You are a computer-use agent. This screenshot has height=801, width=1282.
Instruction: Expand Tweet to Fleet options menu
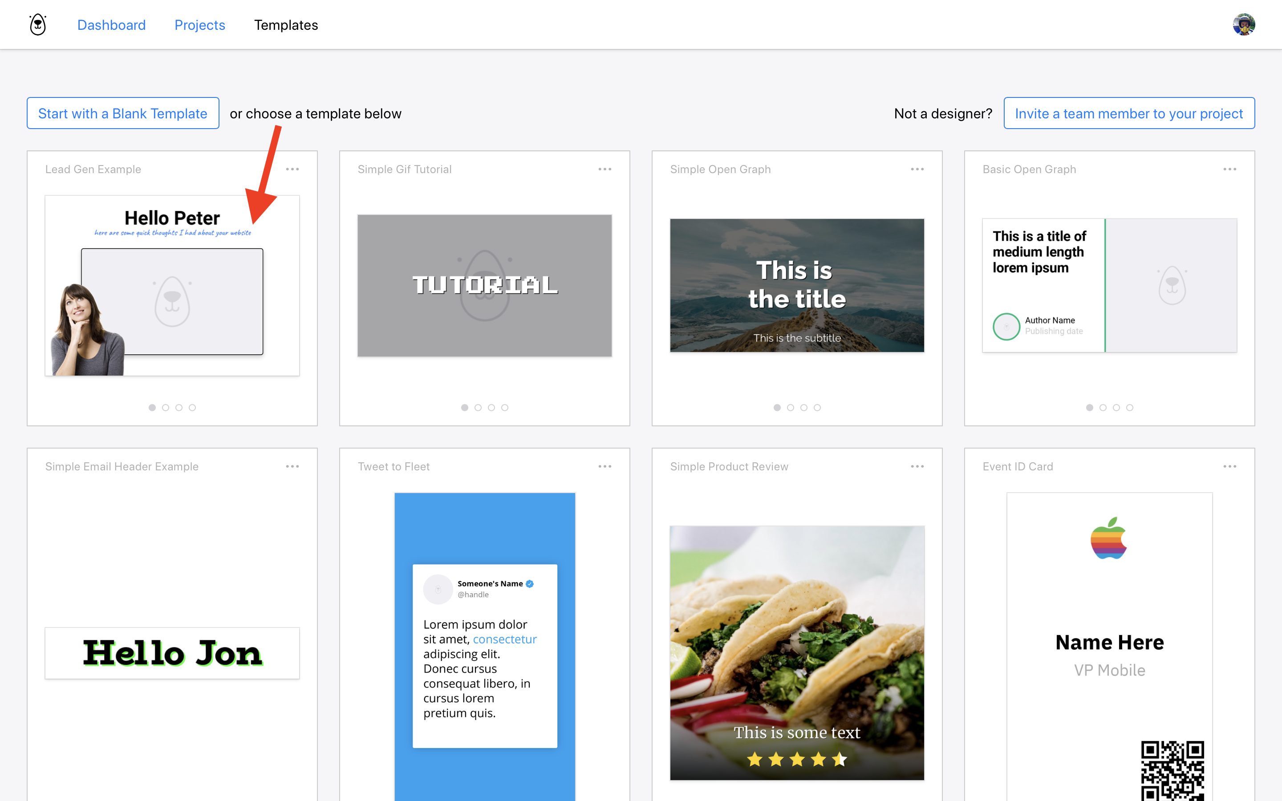point(604,466)
